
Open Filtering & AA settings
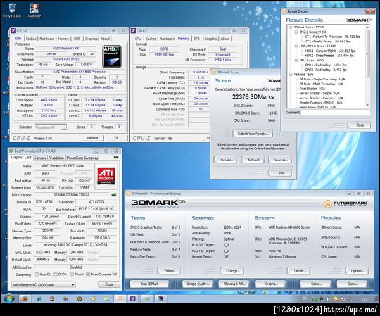[x=234, y=284]
